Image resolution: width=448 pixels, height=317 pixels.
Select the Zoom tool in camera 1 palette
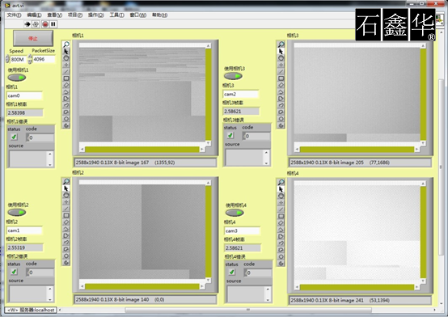[x=66, y=44]
